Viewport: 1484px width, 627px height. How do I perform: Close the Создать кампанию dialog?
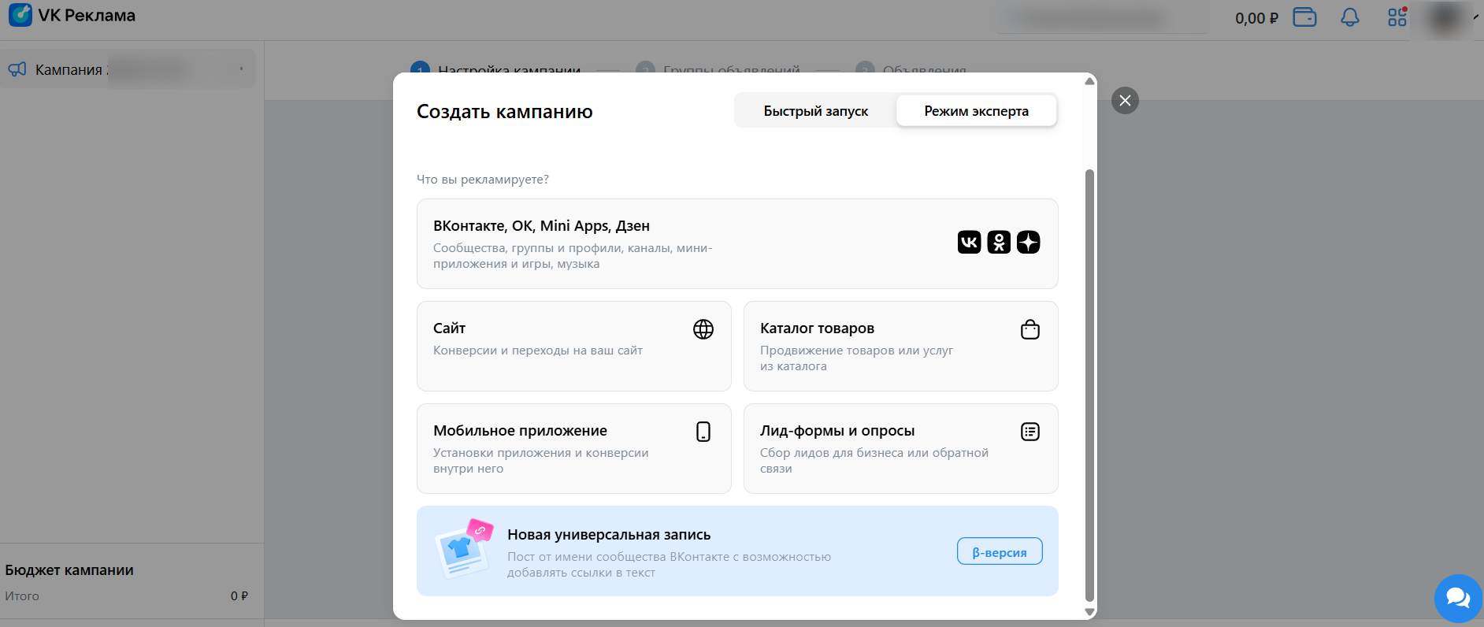tap(1124, 100)
